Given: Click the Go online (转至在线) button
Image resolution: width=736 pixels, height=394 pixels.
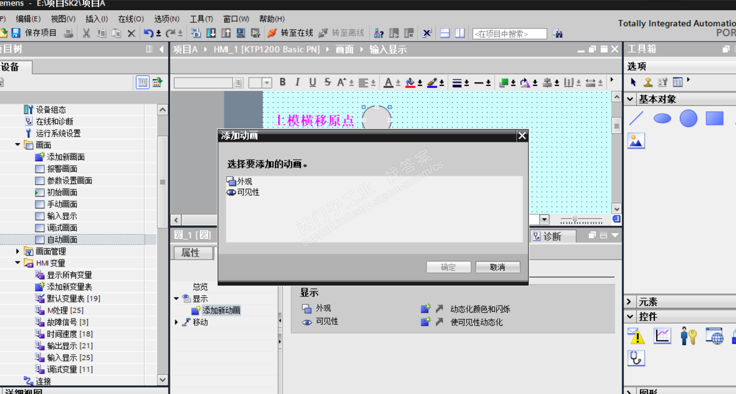Looking at the screenshot, I should 290,33.
